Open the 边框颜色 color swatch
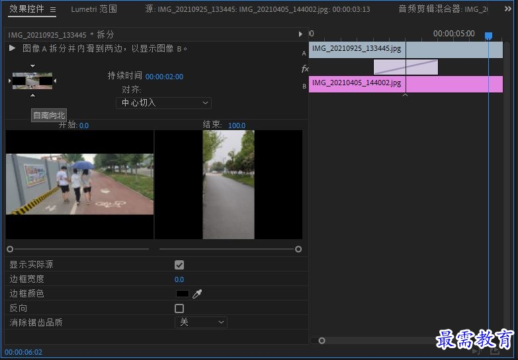This screenshot has width=518, height=360. pos(183,294)
